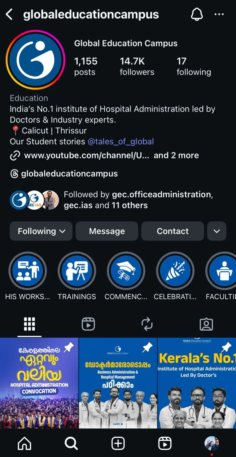Switch to the reposts tab
This screenshot has height=457, width=236.
click(x=147, y=324)
